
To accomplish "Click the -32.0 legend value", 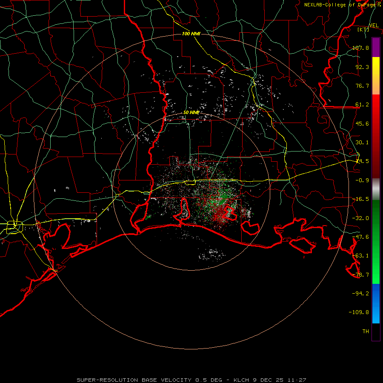I will (360, 218).
